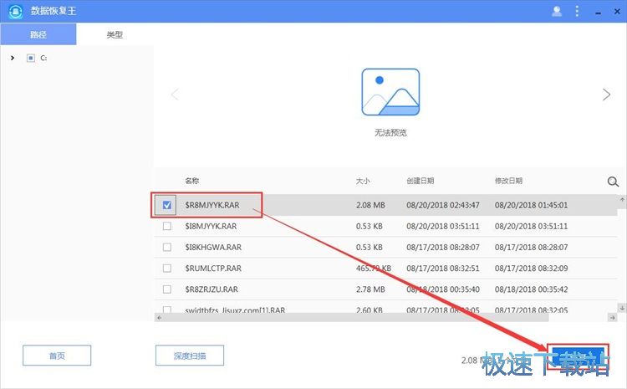
Task: Click the horizontal scrollbar right arrow
Action: [x=612, y=317]
